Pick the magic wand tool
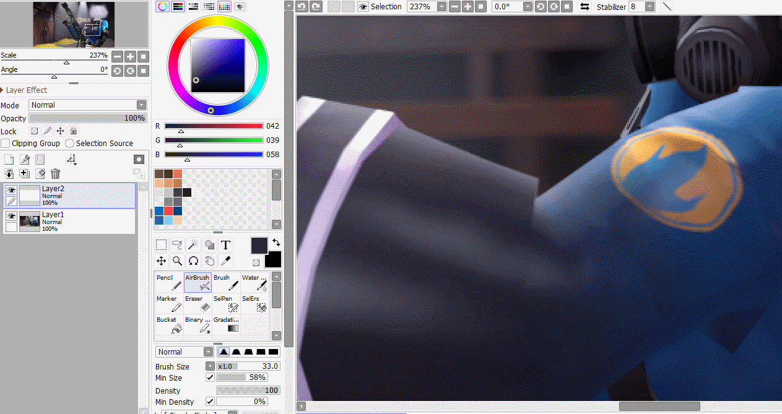 click(193, 244)
